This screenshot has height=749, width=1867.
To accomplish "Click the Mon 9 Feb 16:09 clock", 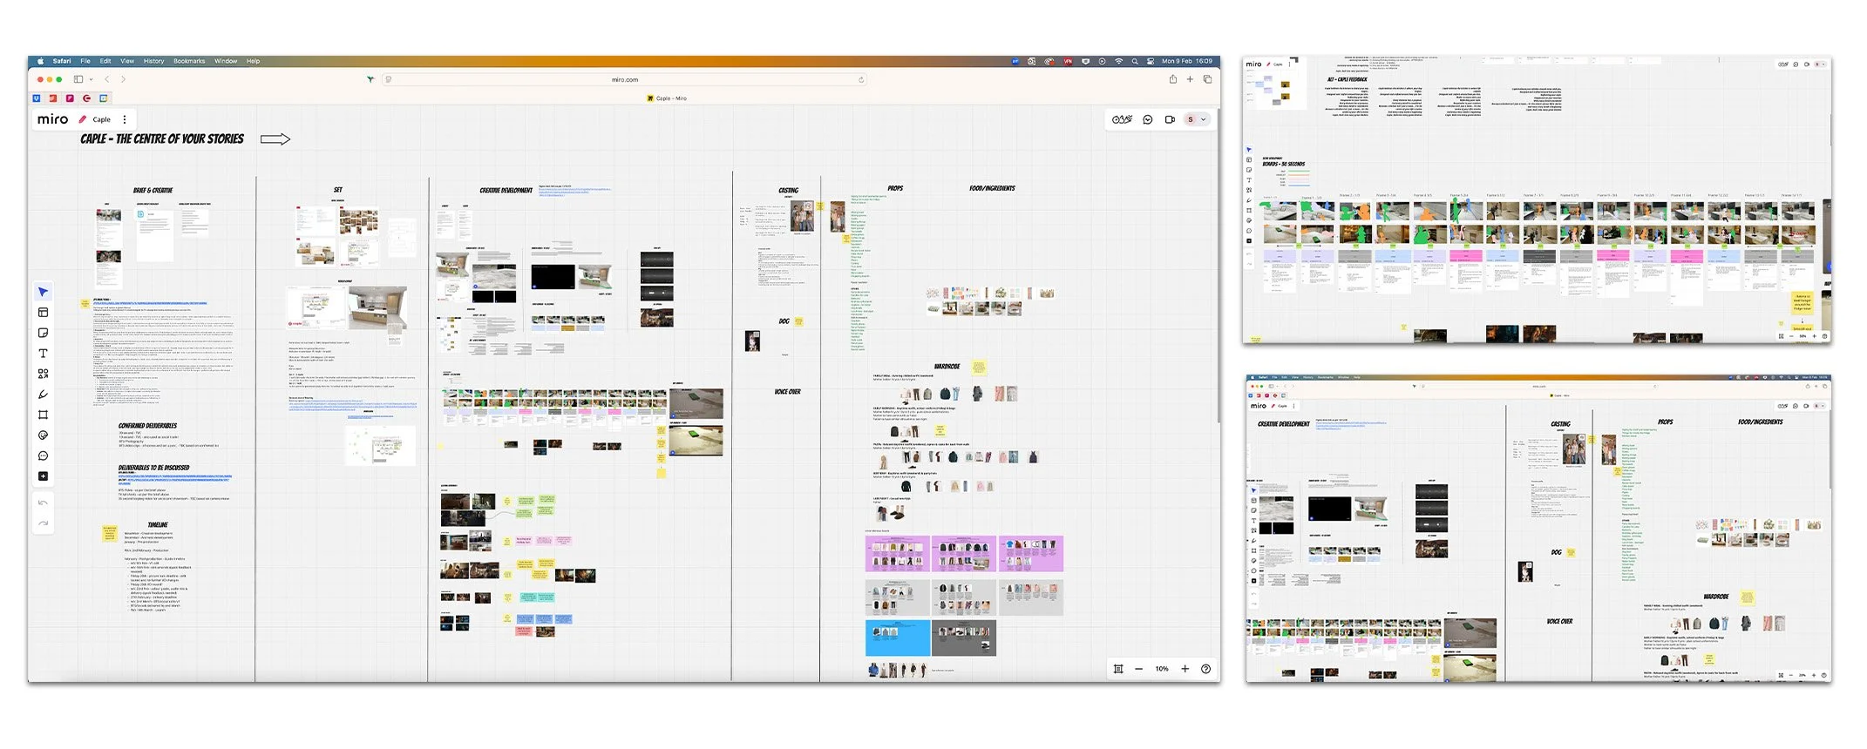I will 1187,61.
